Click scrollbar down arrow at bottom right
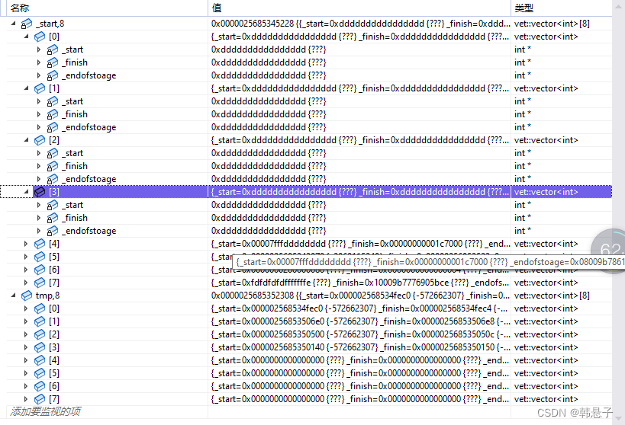 point(618,418)
